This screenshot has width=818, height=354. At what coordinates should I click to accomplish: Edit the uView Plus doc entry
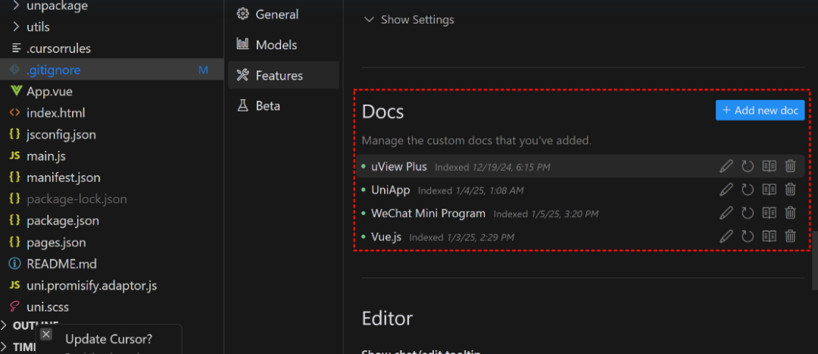tap(726, 167)
